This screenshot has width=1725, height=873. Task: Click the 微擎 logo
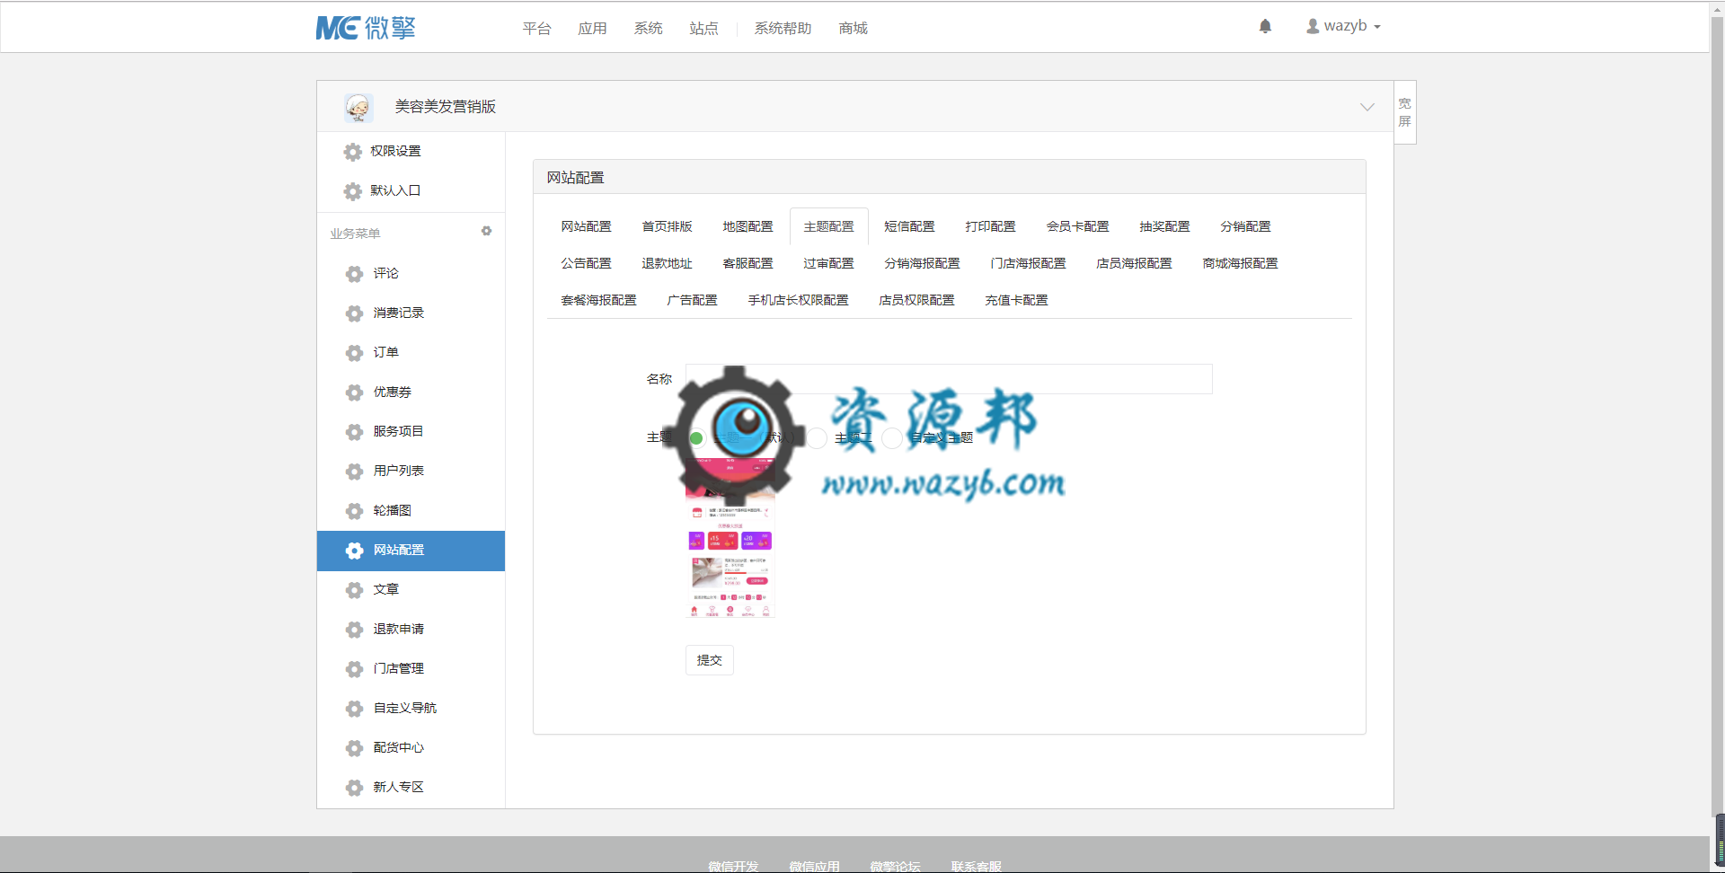coord(366,28)
